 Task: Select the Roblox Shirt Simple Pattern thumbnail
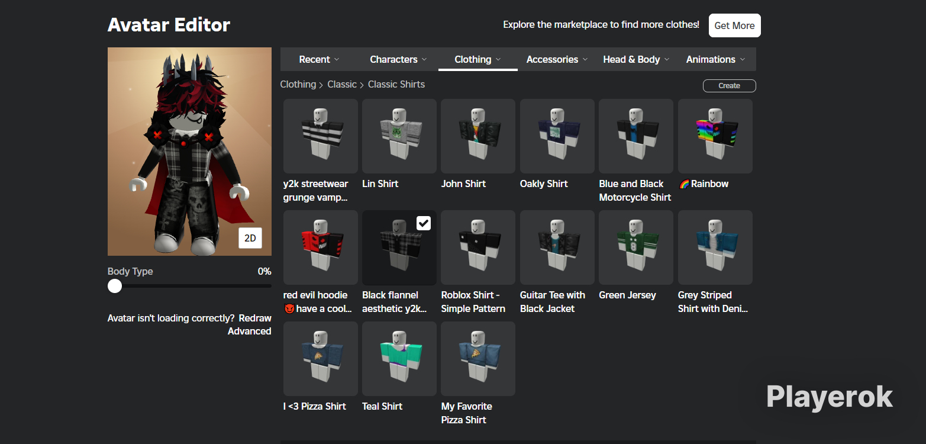coord(478,247)
